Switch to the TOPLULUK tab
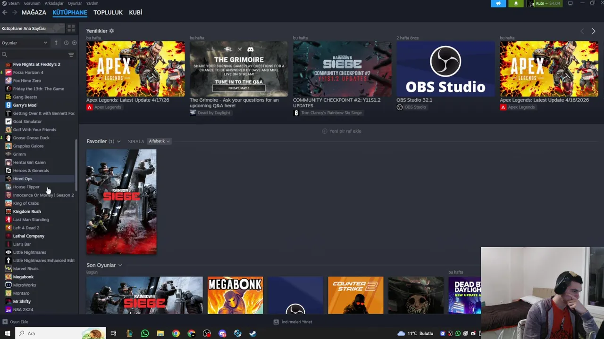Viewport: 604px width, 339px height. [108, 13]
